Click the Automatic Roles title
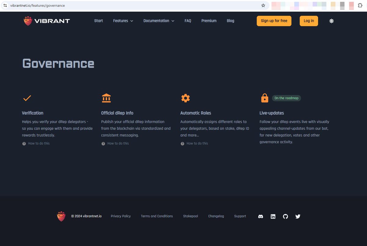The height and width of the screenshot is (246, 367). point(196,113)
